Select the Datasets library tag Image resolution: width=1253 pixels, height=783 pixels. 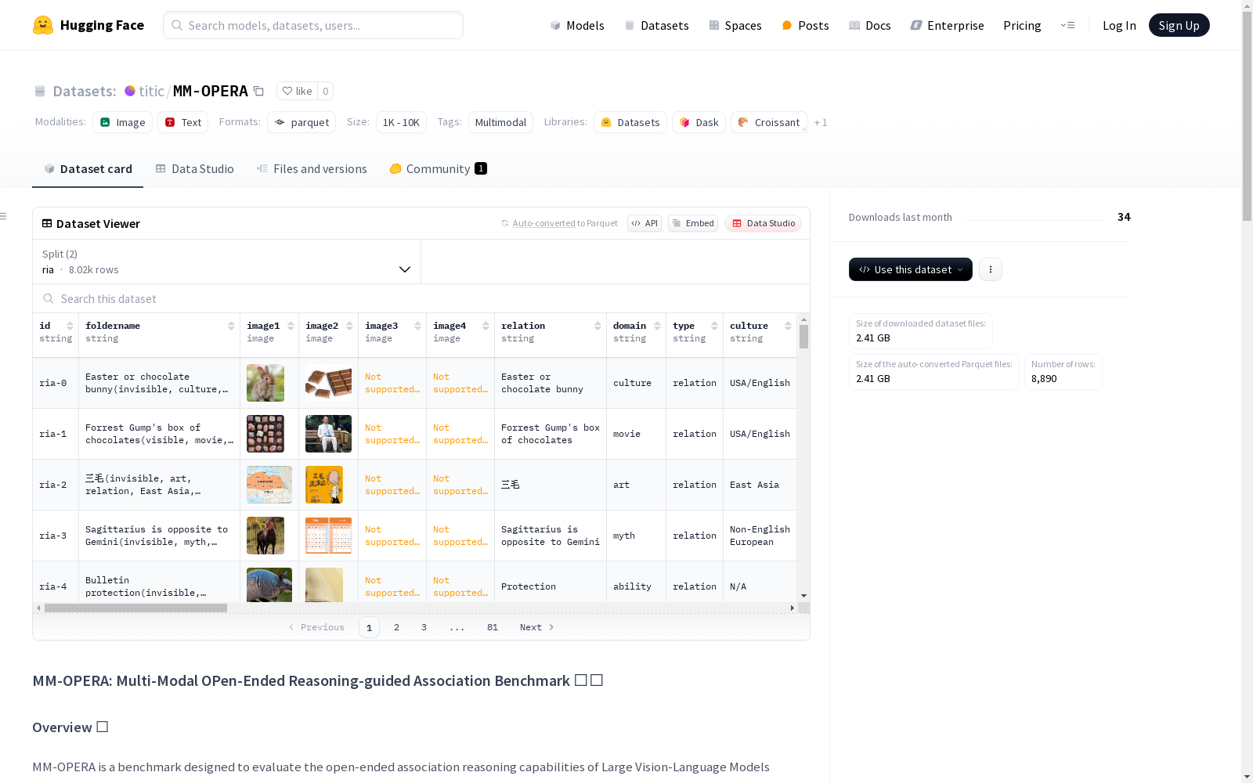630,122
